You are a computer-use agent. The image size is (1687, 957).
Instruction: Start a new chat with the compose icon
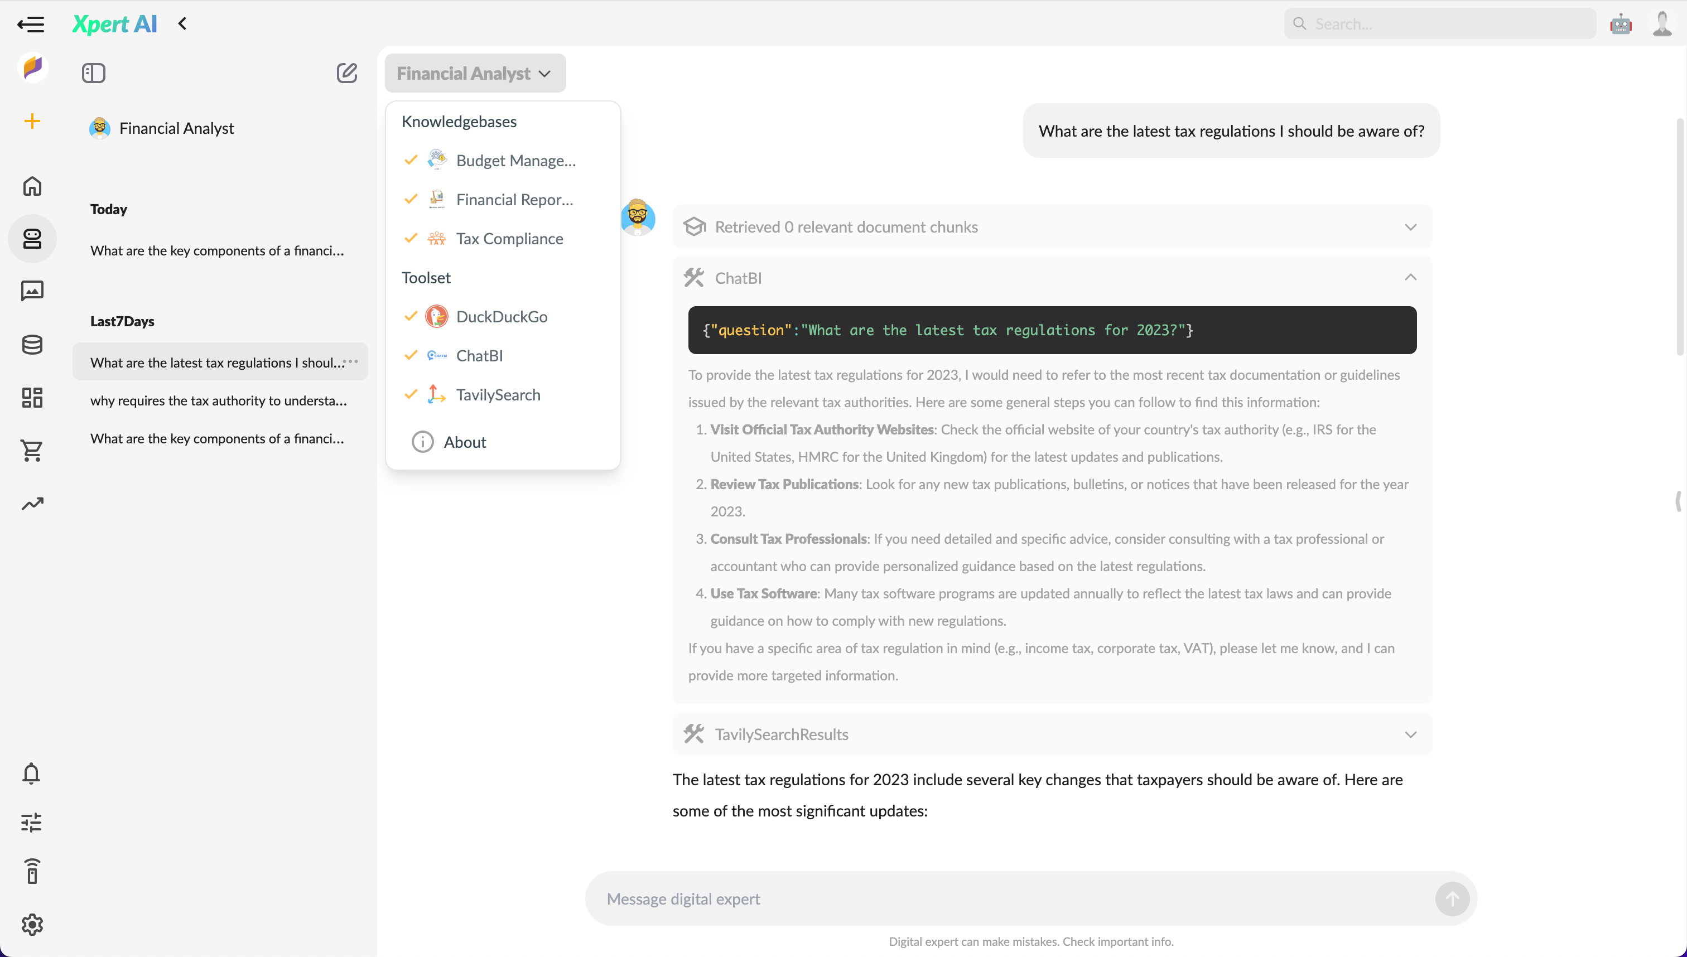click(347, 73)
